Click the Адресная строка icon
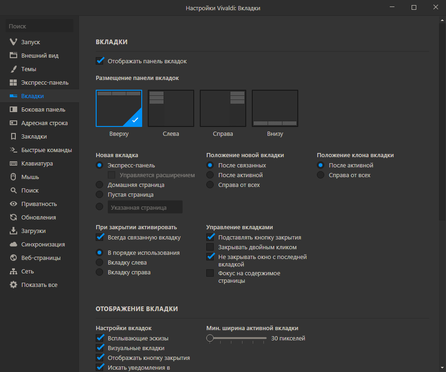446x372 pixels. (x=13, y=123)
